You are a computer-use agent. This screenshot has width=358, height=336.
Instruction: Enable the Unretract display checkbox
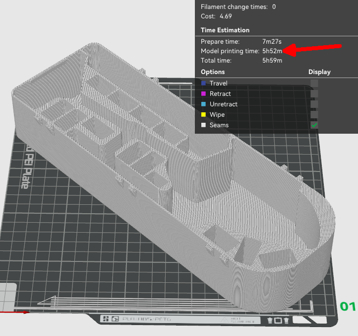(x=314, y=104)
